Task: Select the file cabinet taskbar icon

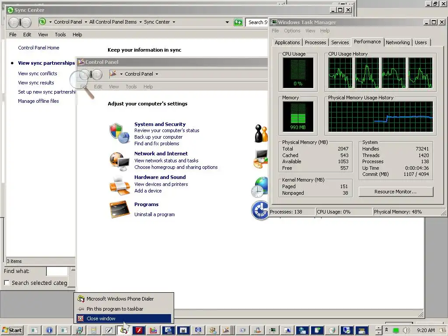Action: (x=94, y=330)
